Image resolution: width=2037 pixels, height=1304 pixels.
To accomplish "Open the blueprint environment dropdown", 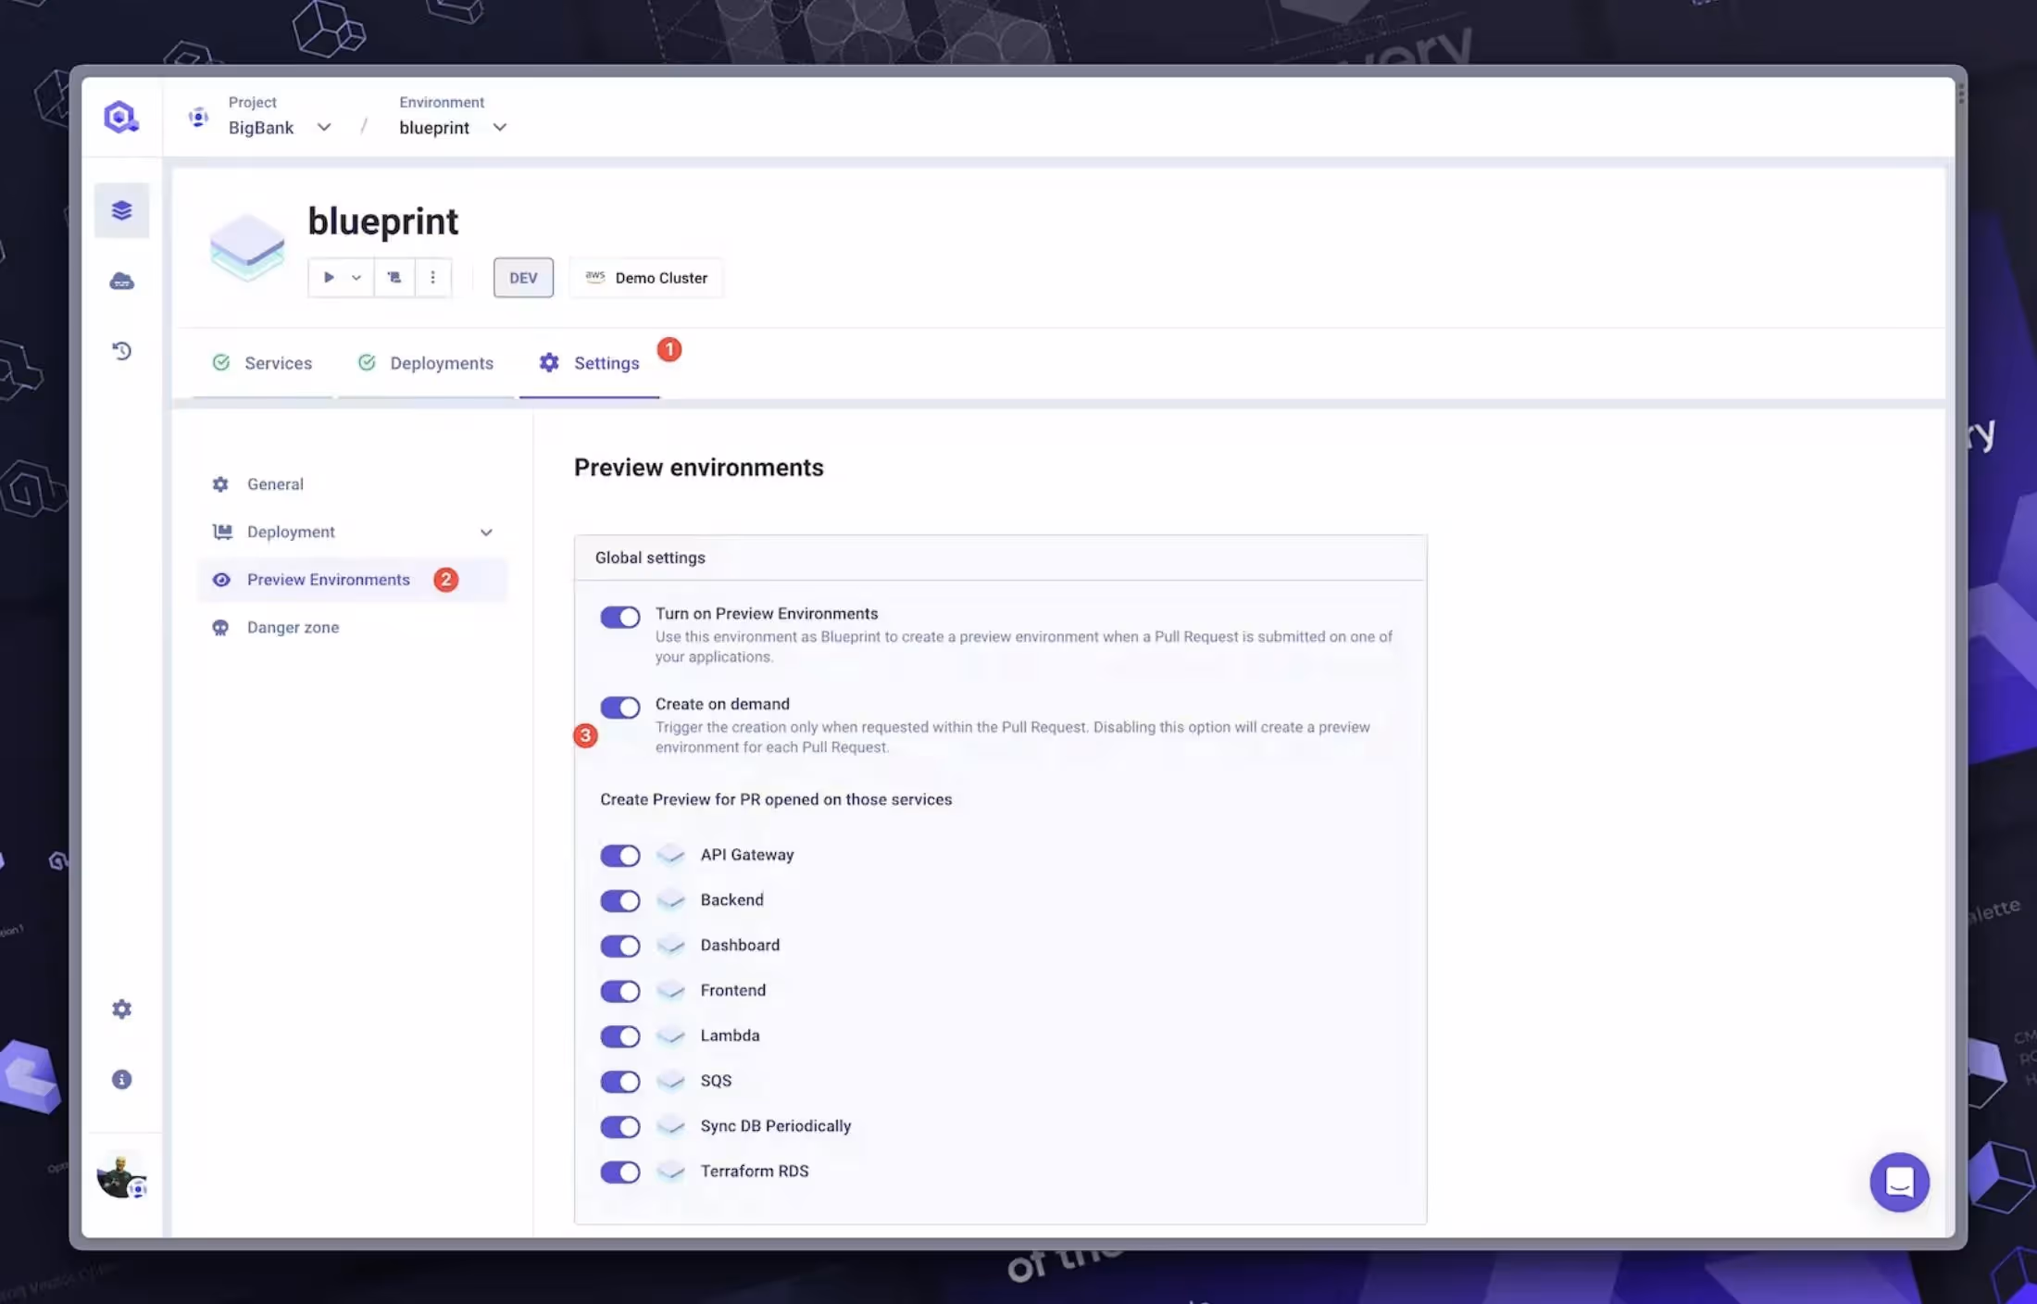I will point(499,128).
